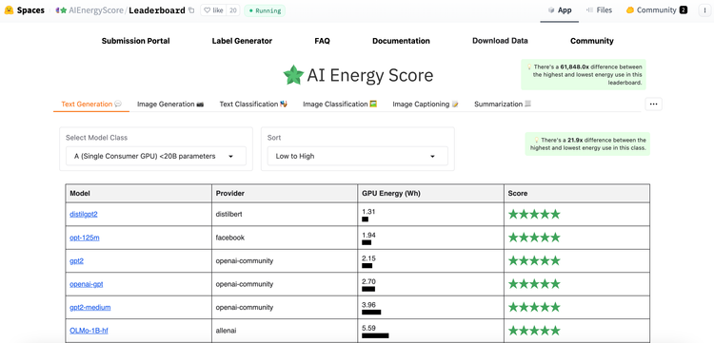Open the Community tab in header
714x343 pixels.
point(657,10)
